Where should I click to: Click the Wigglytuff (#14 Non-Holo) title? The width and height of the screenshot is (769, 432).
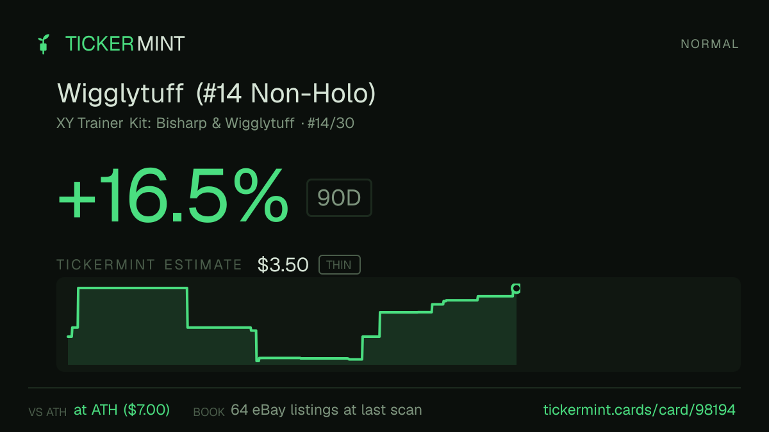click(217, 94)
